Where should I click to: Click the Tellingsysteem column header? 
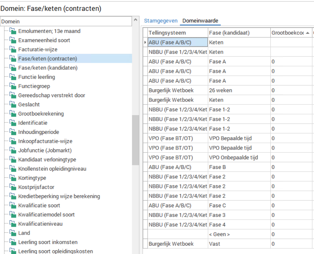tap(167, 33)
